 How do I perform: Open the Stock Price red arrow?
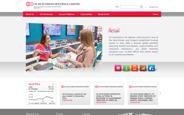53,84
